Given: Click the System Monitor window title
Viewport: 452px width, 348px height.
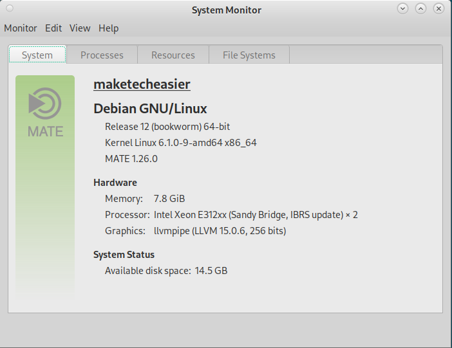Looking at the screenshot, I should pos(227,10).
